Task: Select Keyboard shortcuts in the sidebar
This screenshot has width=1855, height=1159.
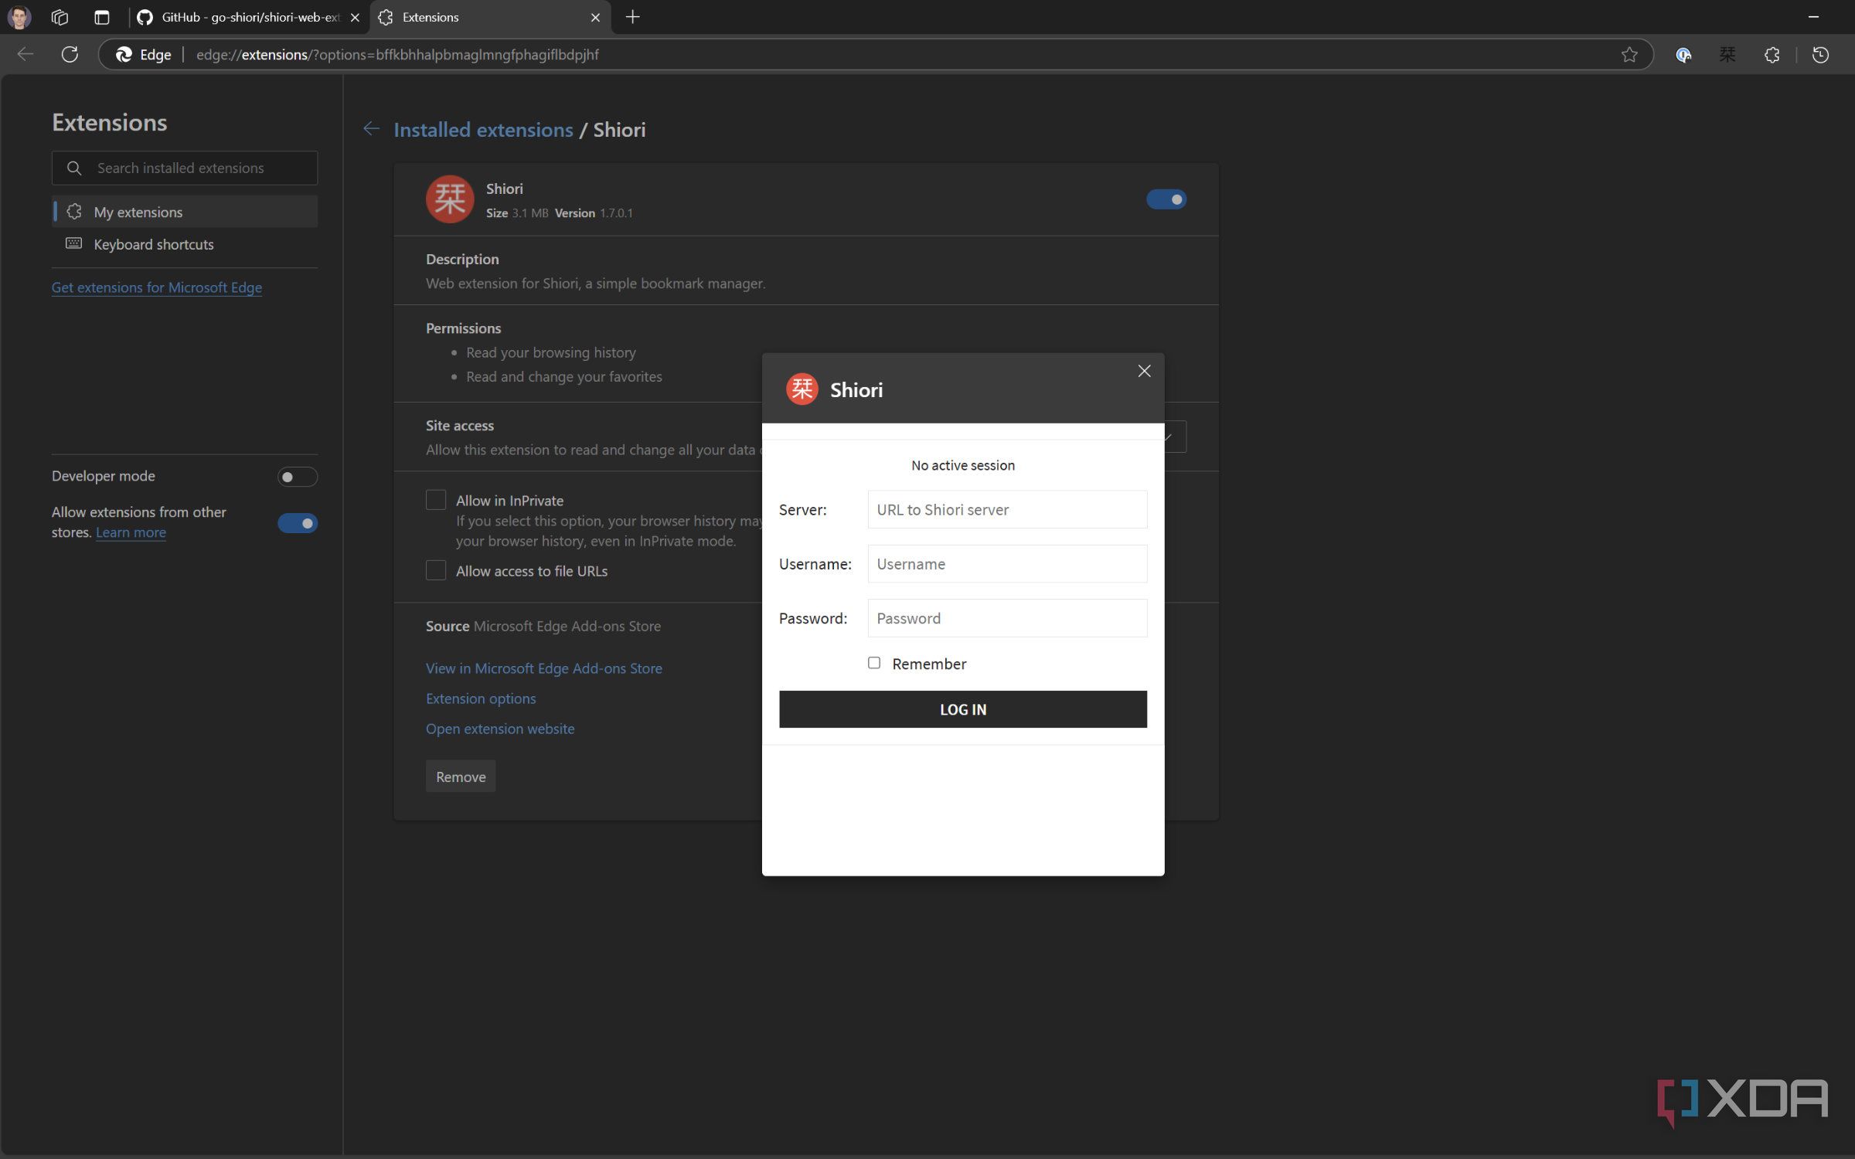Action: [153, 244]
